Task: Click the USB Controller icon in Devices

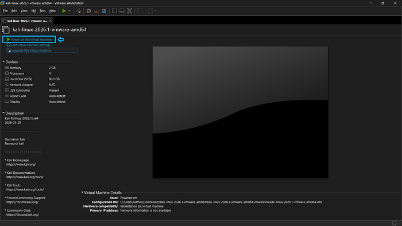Action: coord(7,90)
